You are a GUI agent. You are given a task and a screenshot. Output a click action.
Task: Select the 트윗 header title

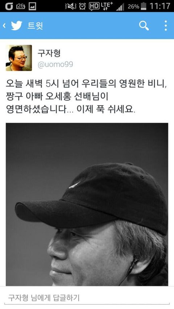tap(35, 26)
